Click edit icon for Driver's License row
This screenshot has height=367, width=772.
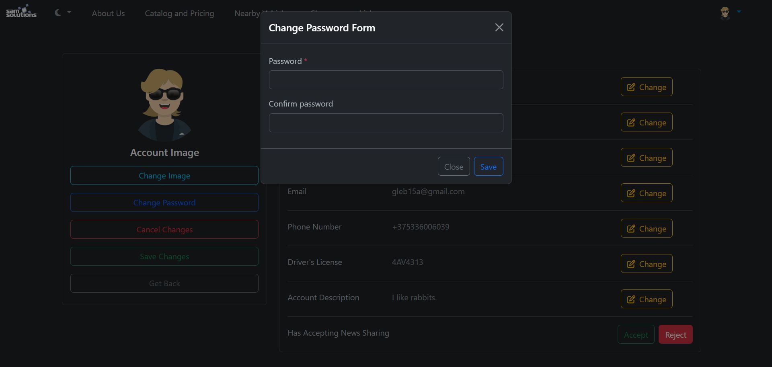[631, 264]
